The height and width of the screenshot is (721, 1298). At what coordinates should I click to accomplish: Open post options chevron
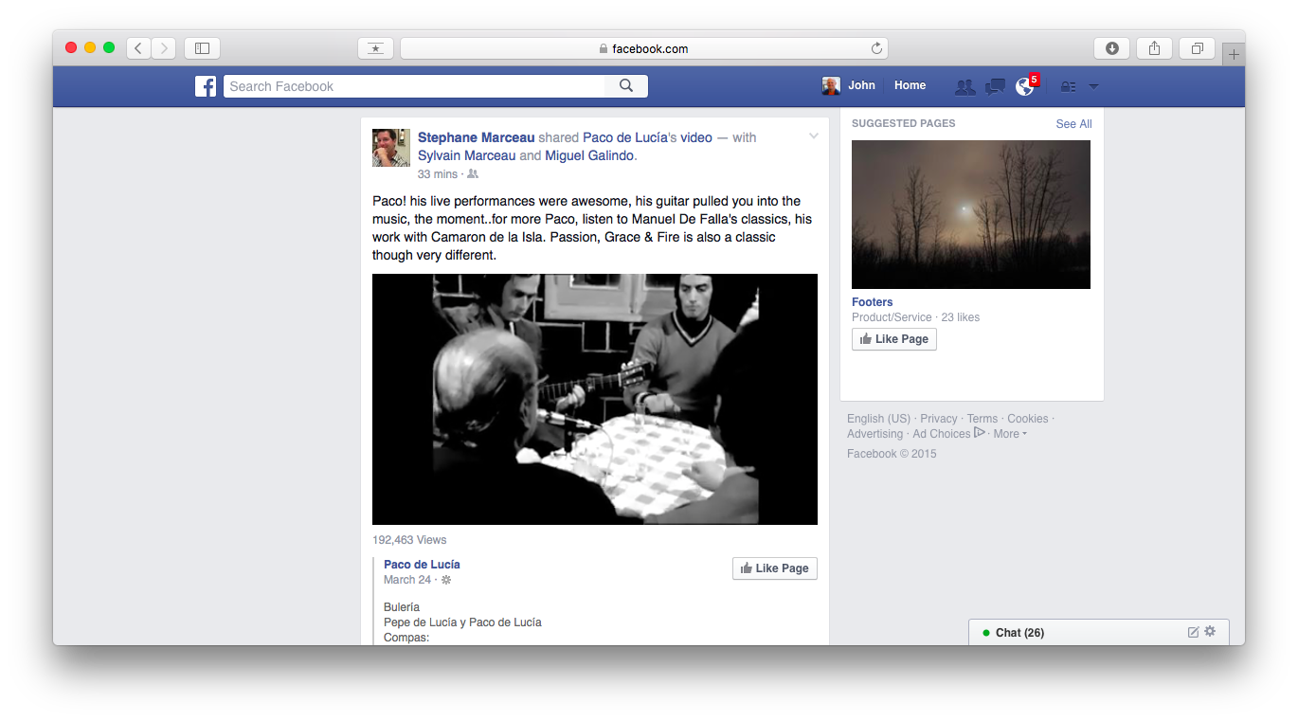(x=813, y=136)
